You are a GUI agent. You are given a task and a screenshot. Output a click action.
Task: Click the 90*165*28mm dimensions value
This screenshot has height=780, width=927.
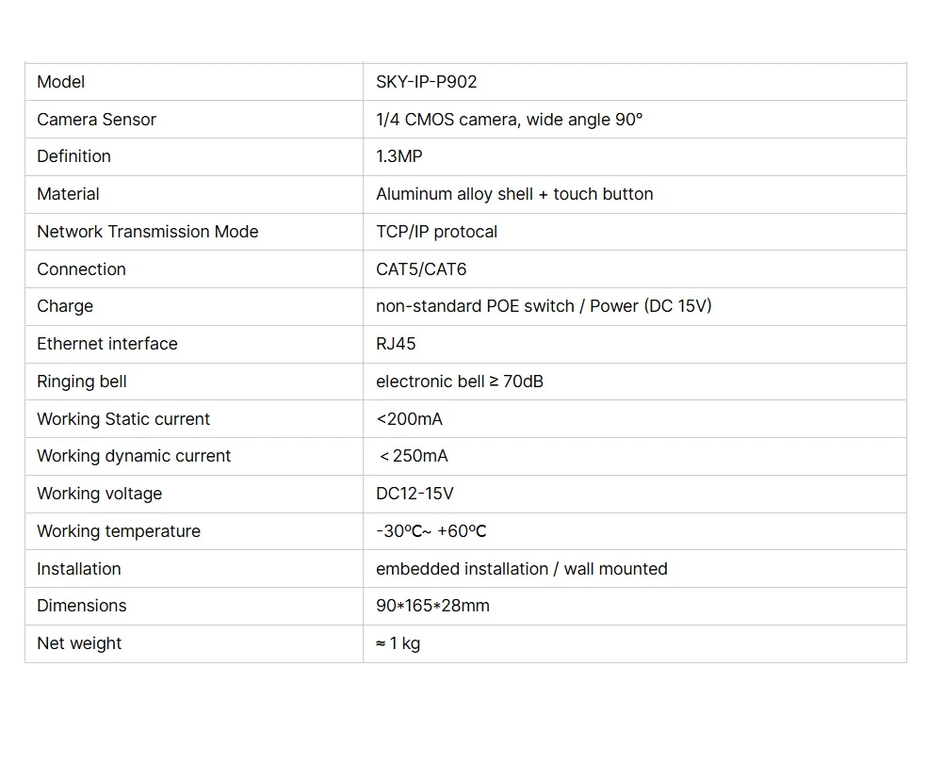click(x=432, y=606)
